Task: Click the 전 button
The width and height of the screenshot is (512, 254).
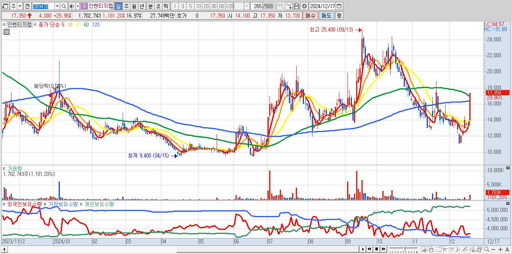Action: [27, 6]
